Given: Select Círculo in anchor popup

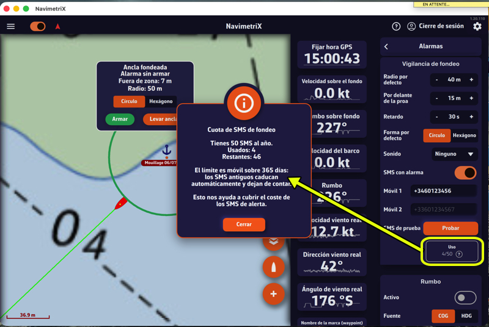Looking at the screenshot, I should click(129, 101).
